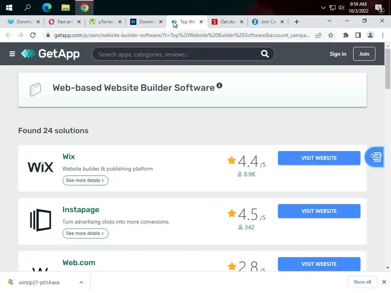Expand "See more details" for Instapage
Image resolution: width=391 pixels, height=293 pixels.
pos(85,233)
